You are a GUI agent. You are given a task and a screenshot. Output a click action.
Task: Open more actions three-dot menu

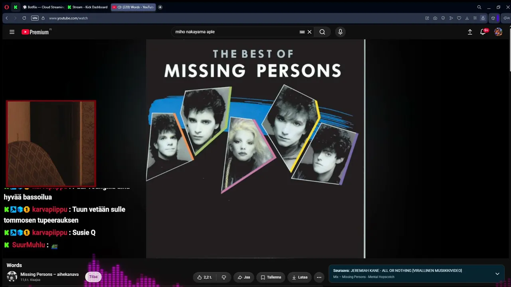click(x=319, y=277)
